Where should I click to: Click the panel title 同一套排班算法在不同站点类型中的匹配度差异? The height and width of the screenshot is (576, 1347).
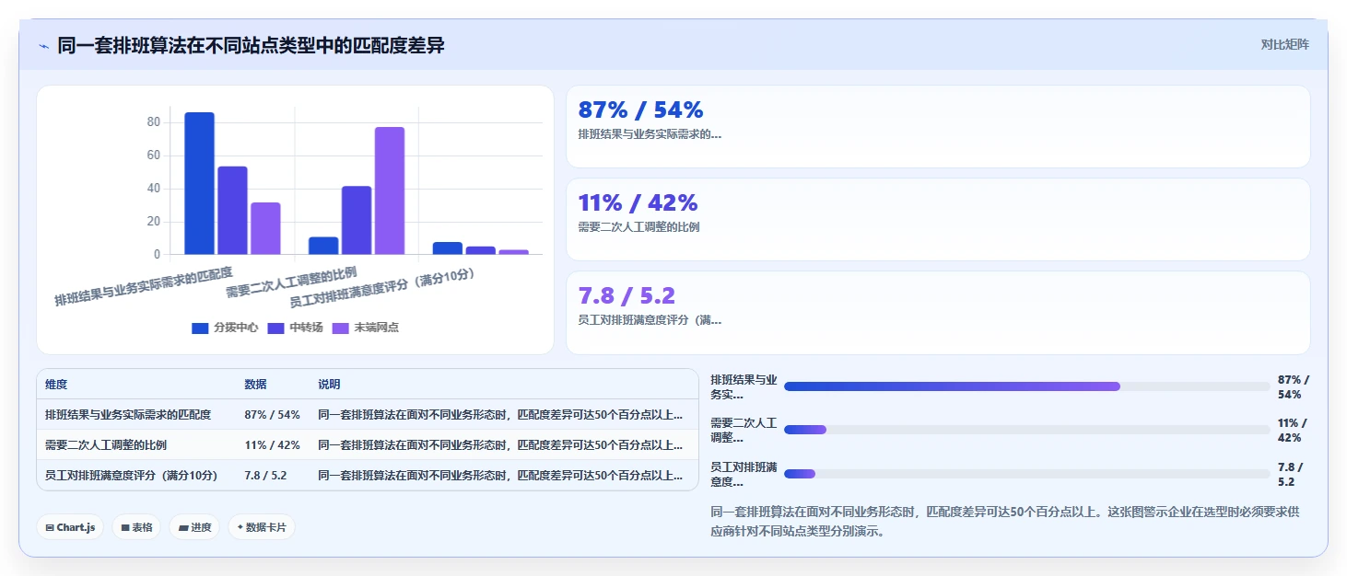[252, 45]
